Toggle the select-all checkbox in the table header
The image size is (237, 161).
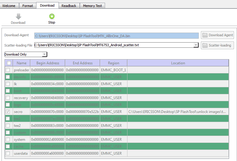(x=9, y=63)
